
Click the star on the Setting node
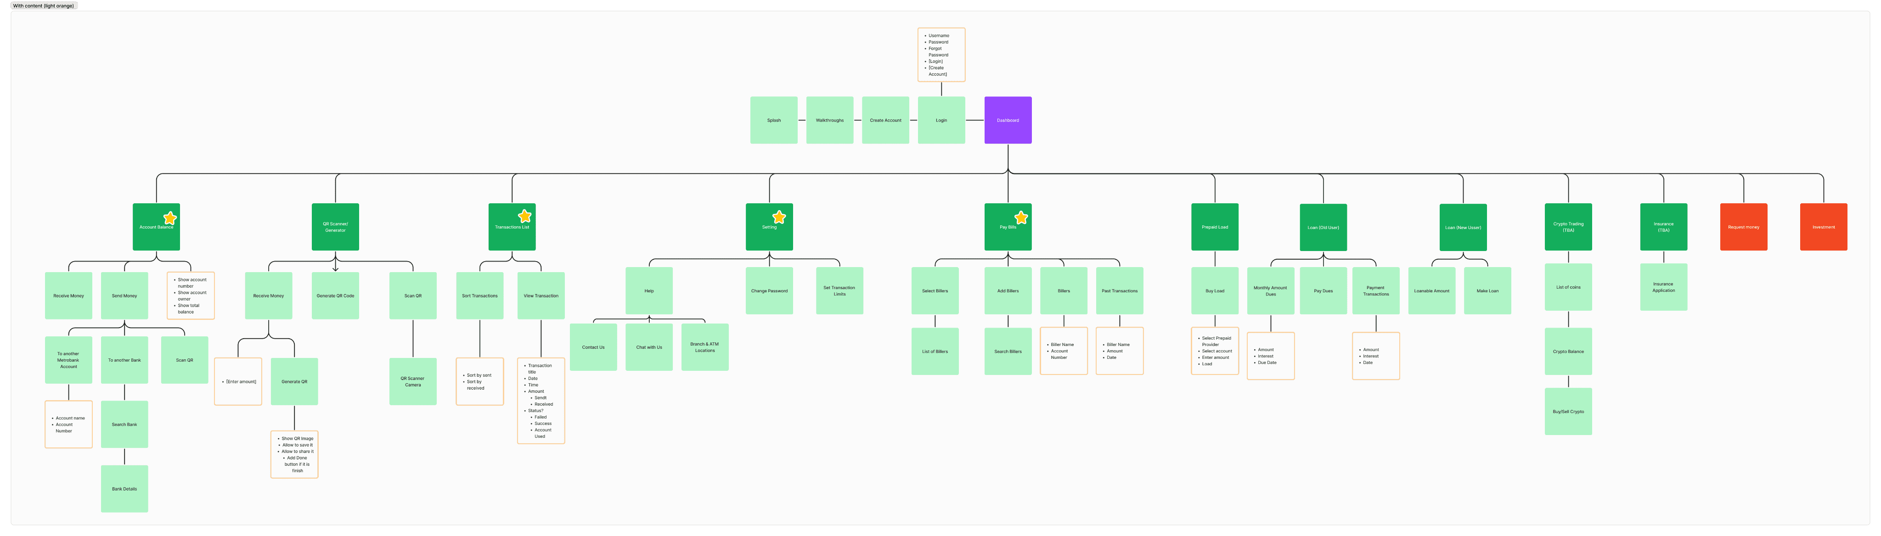tap(779, 217)
